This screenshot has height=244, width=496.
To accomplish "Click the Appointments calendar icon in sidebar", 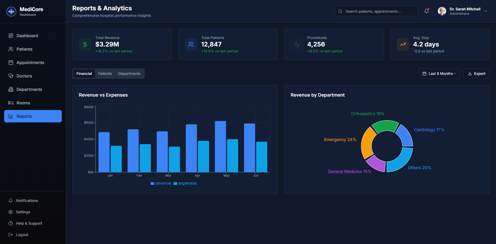I will click(x=11, y=62).
